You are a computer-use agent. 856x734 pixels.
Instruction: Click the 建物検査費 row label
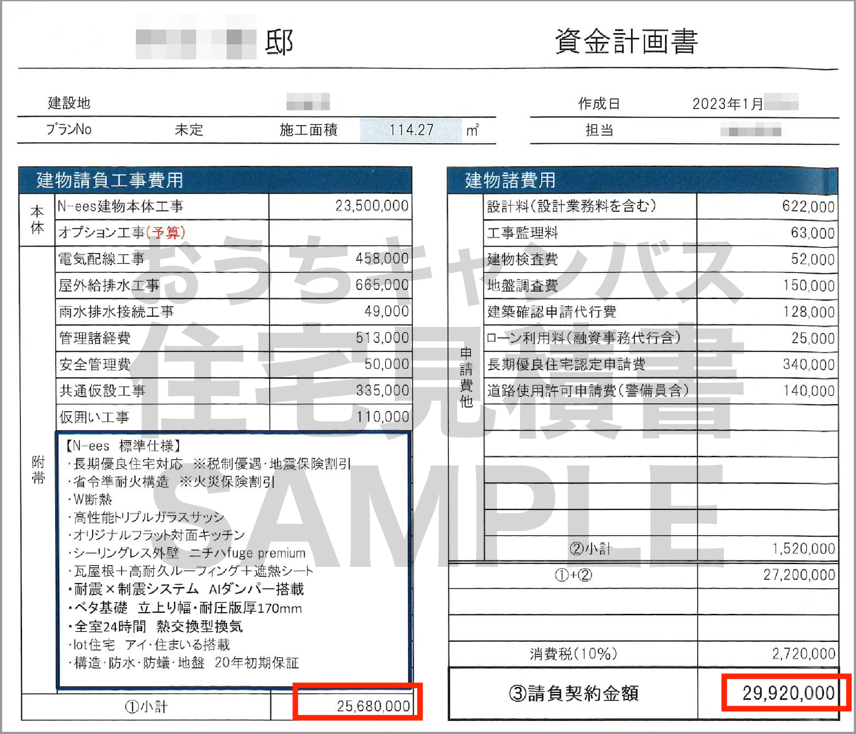tap(523, 259)
